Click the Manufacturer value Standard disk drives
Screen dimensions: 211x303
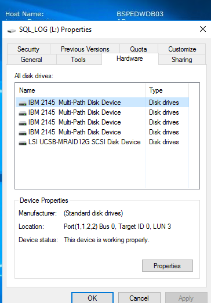tap(93, 213)
